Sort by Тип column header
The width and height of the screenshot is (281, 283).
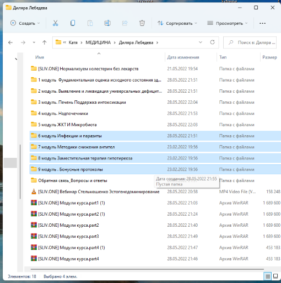tap(223, 57)
